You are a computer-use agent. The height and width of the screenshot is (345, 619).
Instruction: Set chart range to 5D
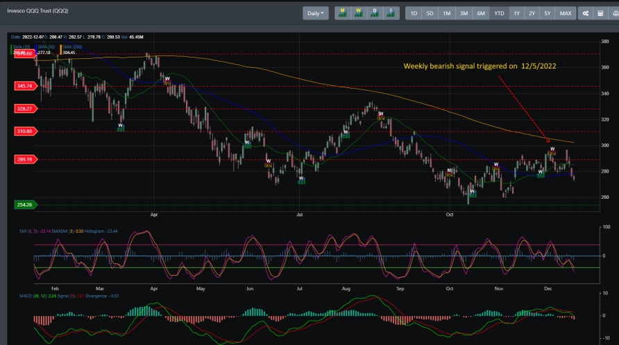(430, 13)
